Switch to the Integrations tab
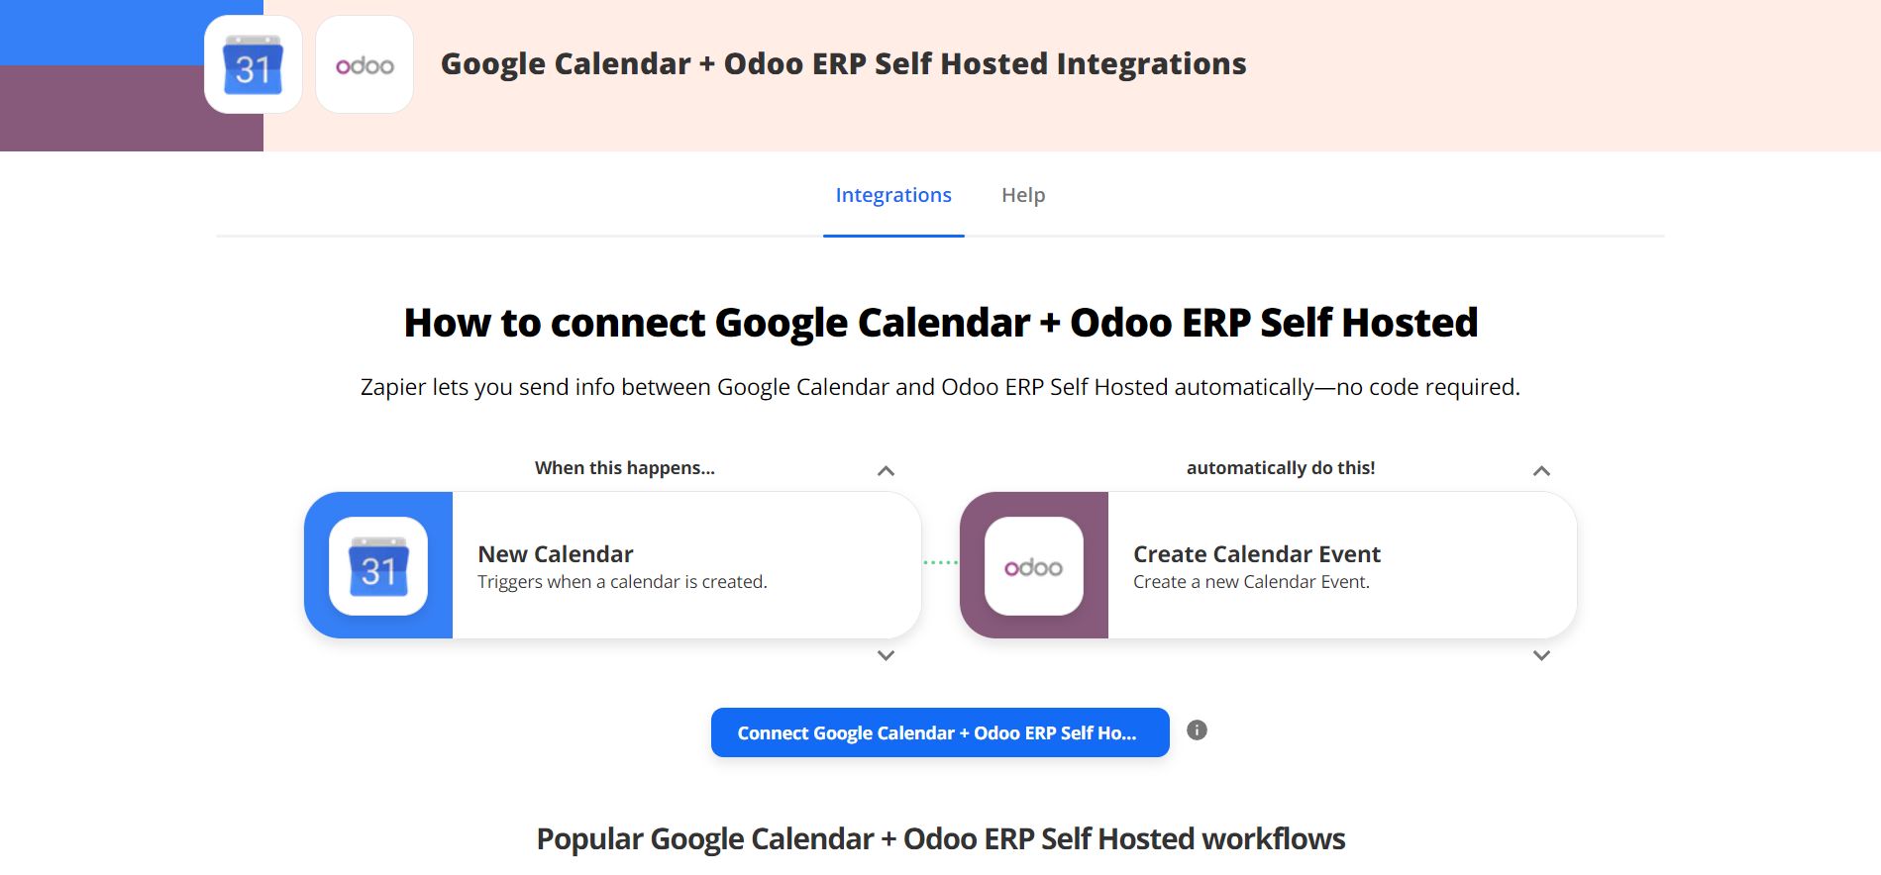The width and height of the screenshot is (1881, 875). pyautogui.click(x=893, y=195)
